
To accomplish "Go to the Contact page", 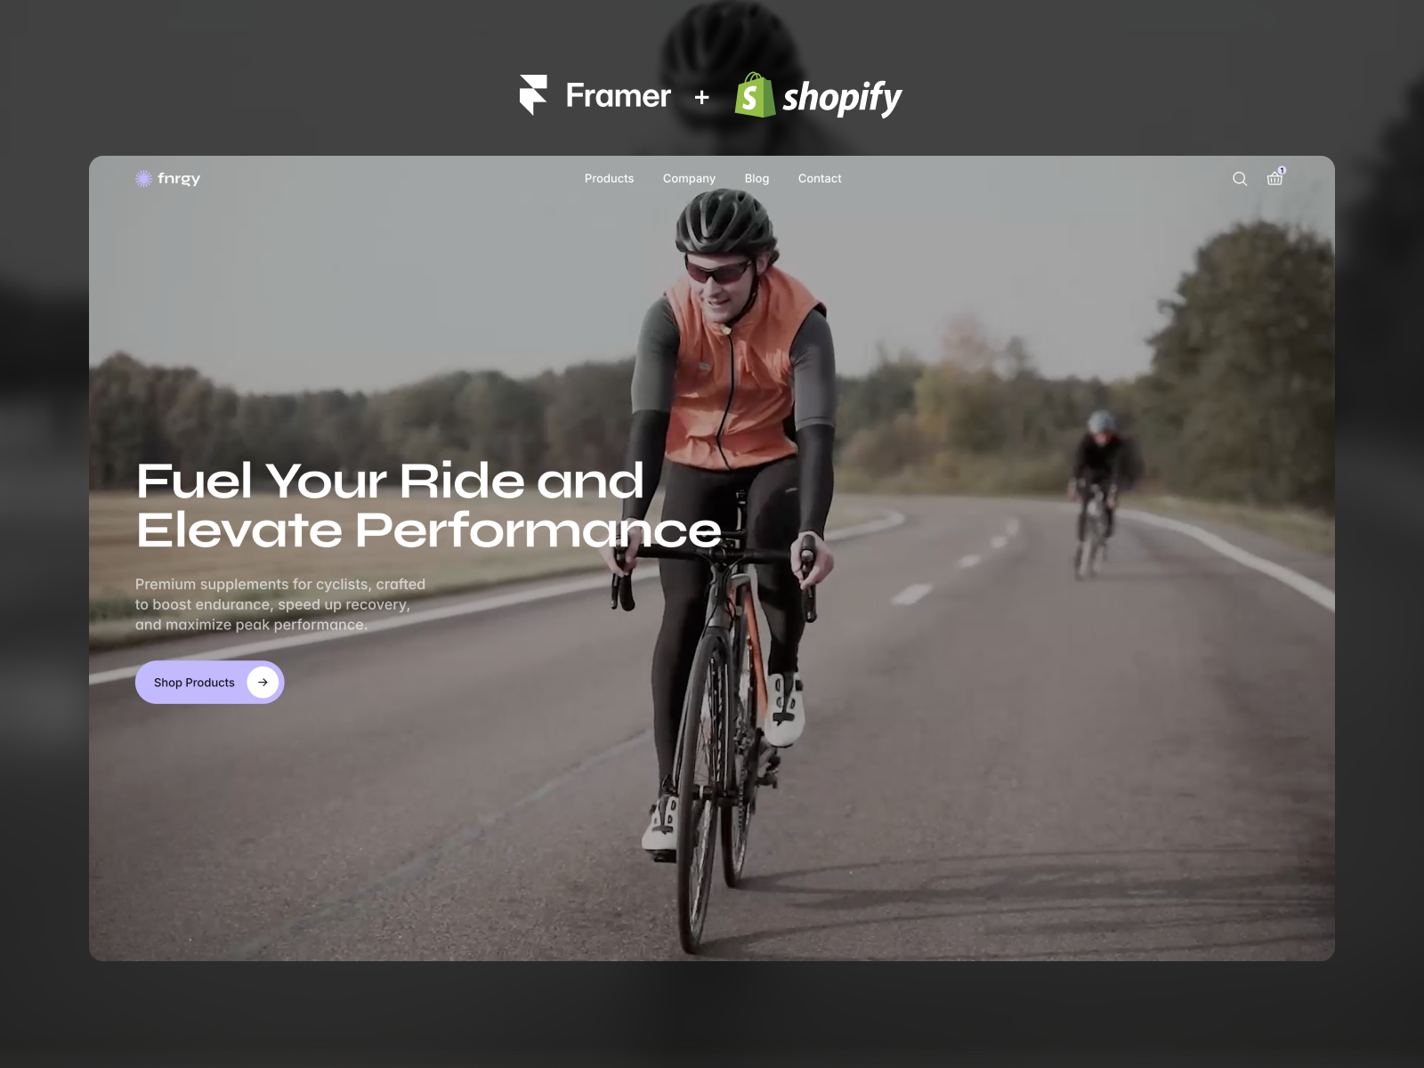I will [x=820, y=179].
